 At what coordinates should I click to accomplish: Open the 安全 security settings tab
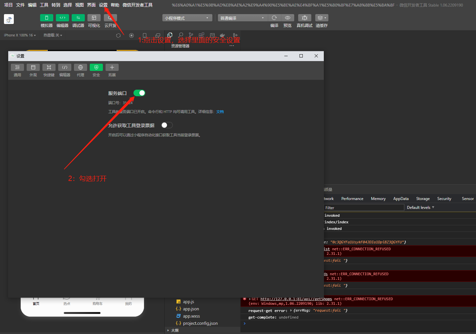coord(96,68)
